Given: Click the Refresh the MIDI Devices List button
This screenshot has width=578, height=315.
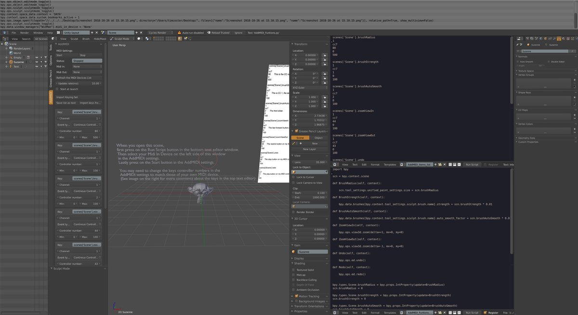Looking at the screenshot, I should point(74,78).
